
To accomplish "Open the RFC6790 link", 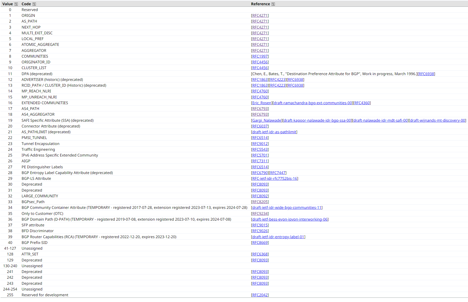I will point(260,173).
